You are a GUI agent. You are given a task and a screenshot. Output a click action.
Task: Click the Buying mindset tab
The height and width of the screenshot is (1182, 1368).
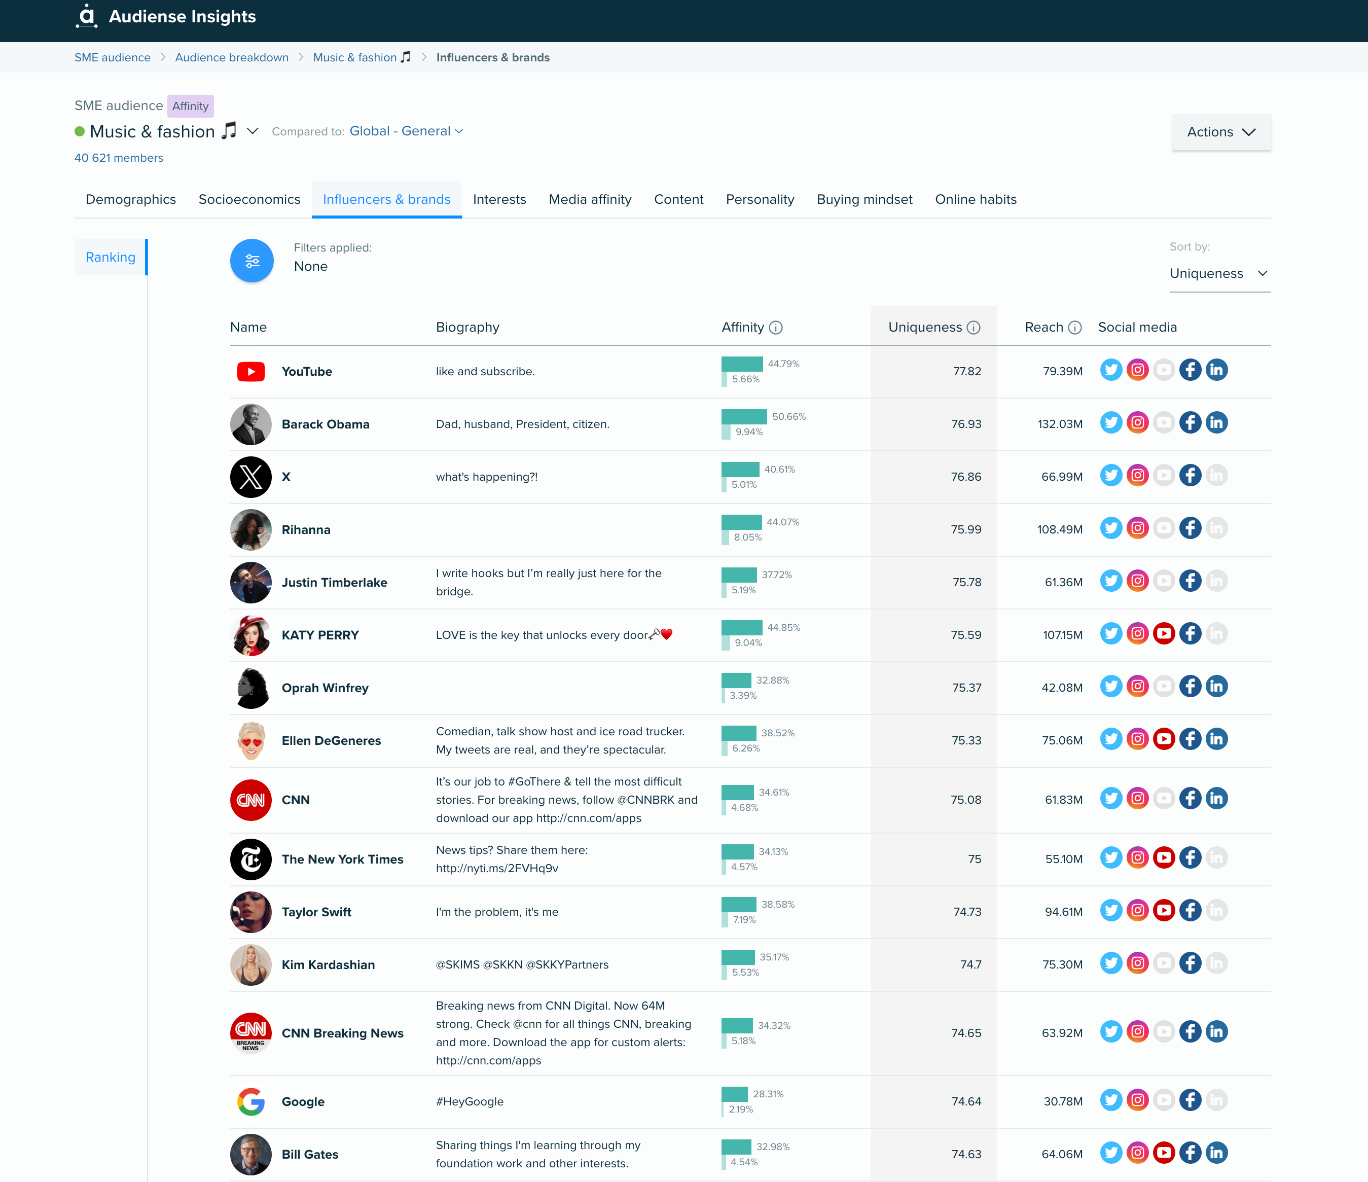[863, 199]
